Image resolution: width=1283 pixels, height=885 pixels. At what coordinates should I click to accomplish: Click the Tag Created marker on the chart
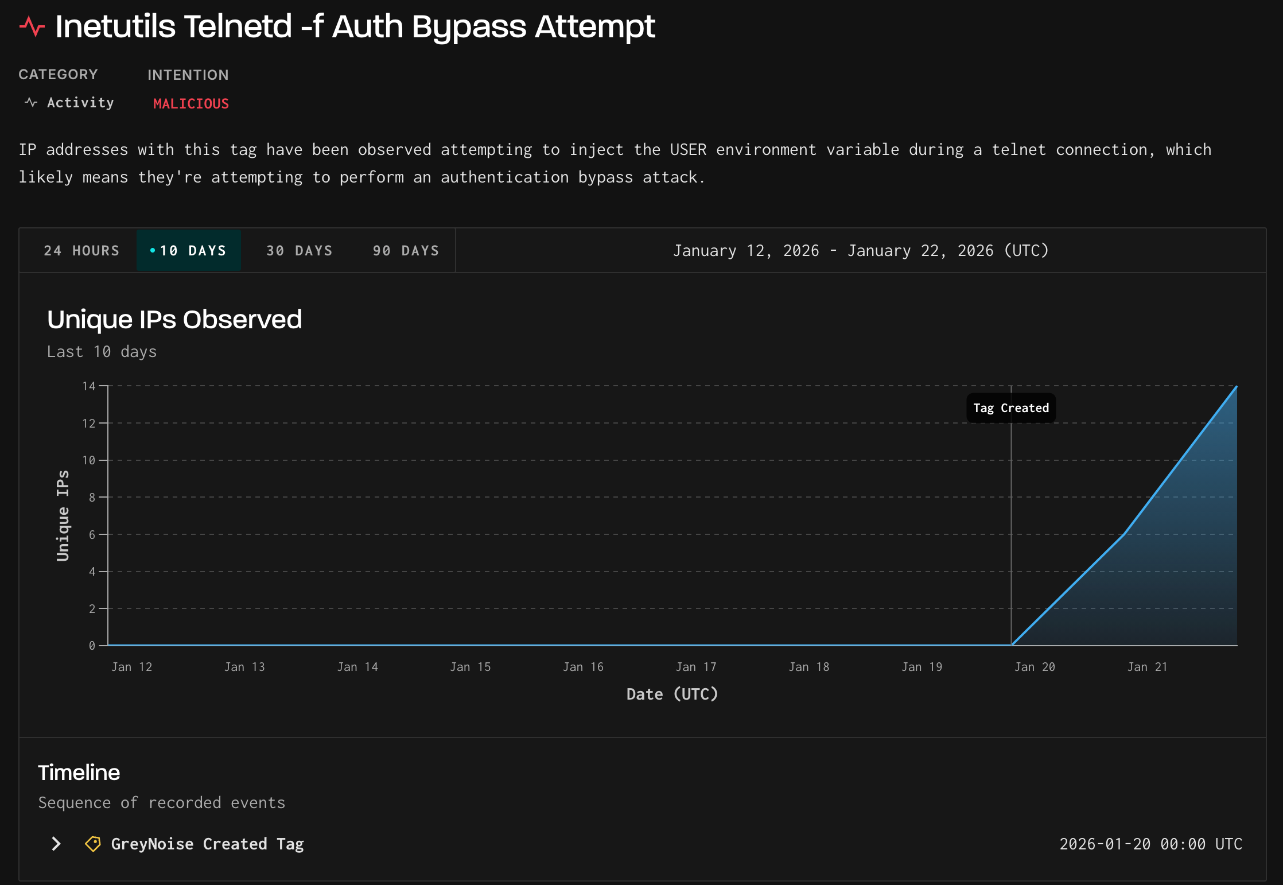pos(1010,407)
